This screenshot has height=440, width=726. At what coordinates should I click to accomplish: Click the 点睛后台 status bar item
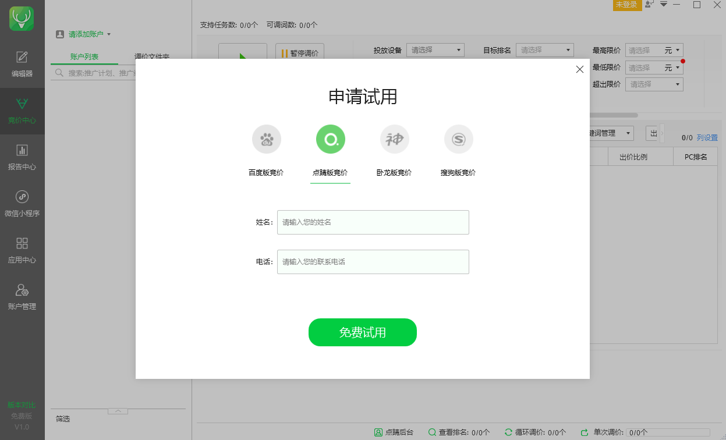[394, 432]
